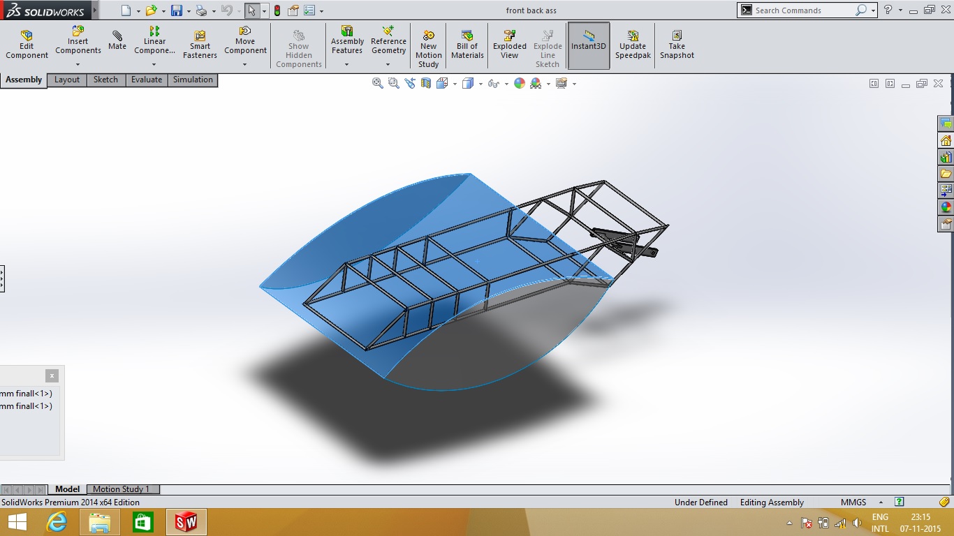Expand Open file dropdown arrow
The width and height of the screenshot is (954, 536).
point(163,11)
